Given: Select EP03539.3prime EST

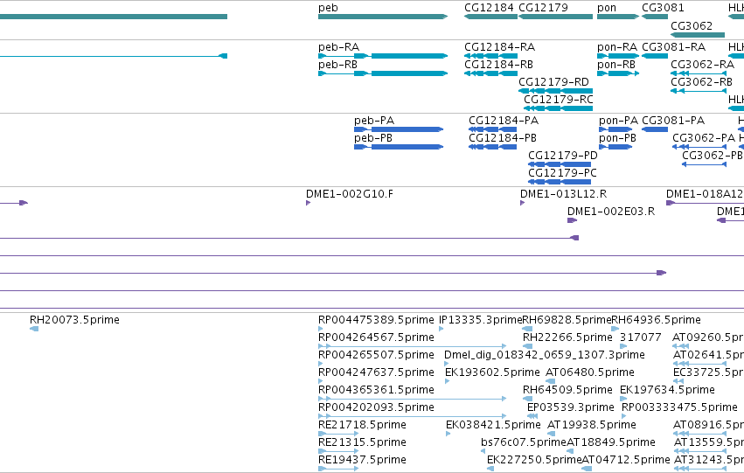Looking at the screenshot, I should point(532,416).
